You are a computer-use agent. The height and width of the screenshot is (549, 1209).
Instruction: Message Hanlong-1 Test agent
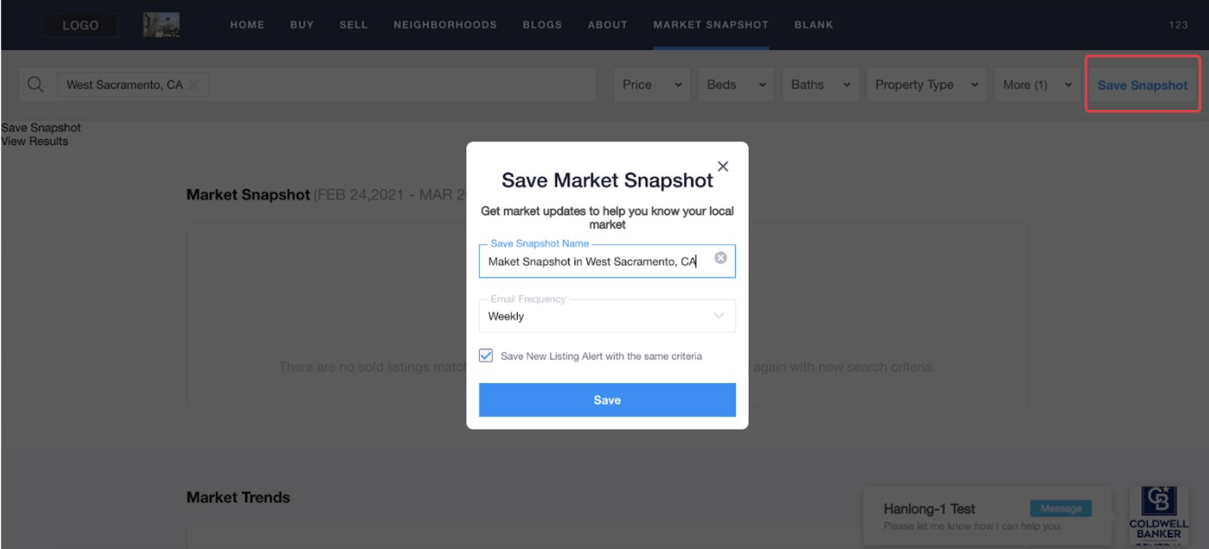click(1060, 509)
